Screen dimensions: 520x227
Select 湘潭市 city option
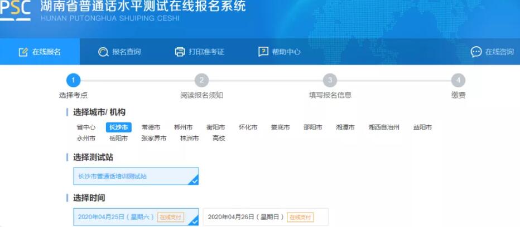pyautogui.click(x=345, y=127)
